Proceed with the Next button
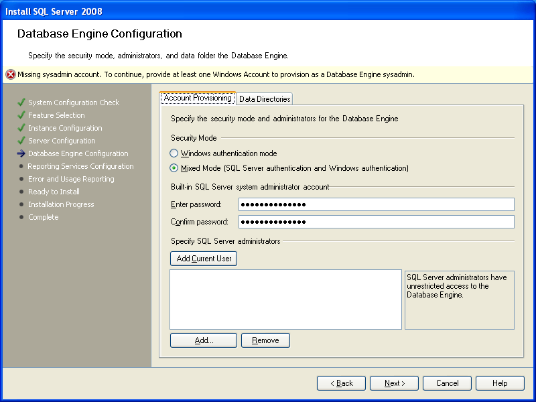 click(394, 383)
